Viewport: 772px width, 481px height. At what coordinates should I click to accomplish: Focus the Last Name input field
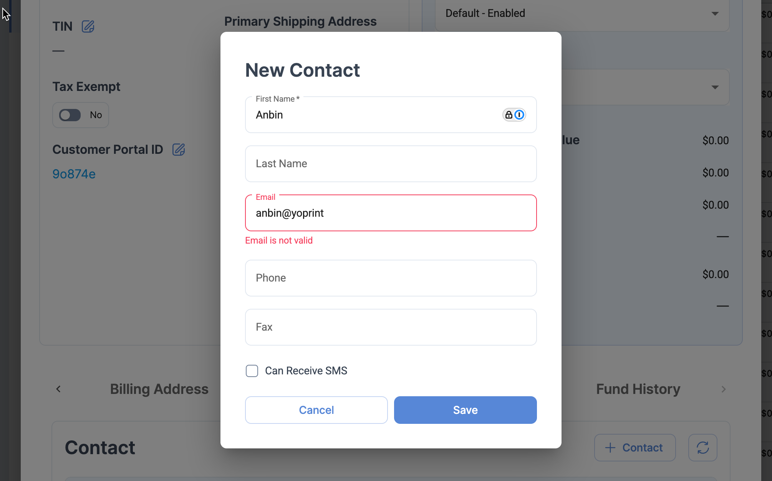tap(391, 164)
